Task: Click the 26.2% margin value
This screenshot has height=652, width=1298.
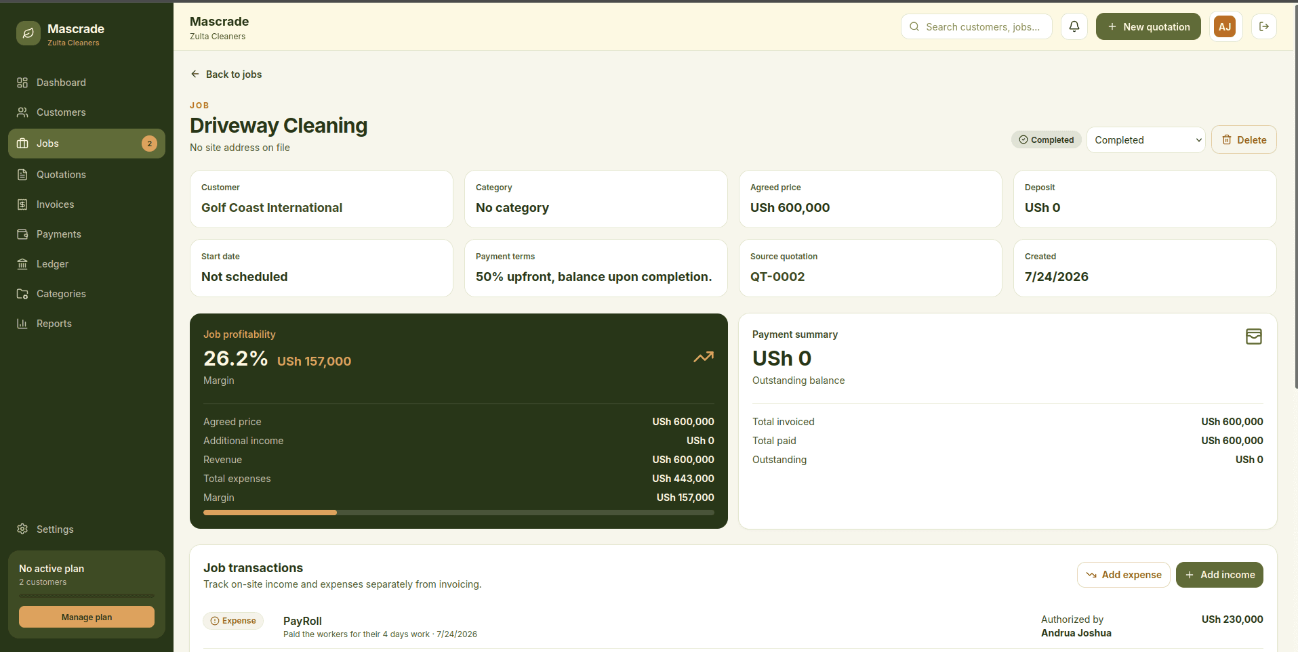Action: coord(236,358)
